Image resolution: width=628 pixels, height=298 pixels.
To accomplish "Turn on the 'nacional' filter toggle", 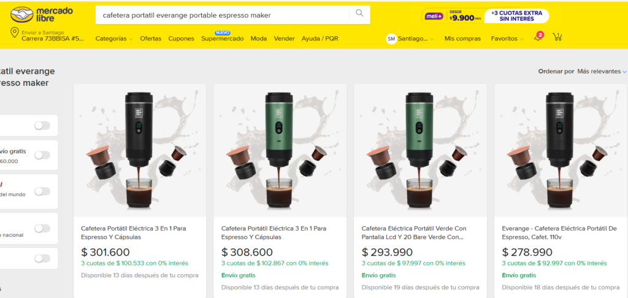I will (x=42, y=229).
